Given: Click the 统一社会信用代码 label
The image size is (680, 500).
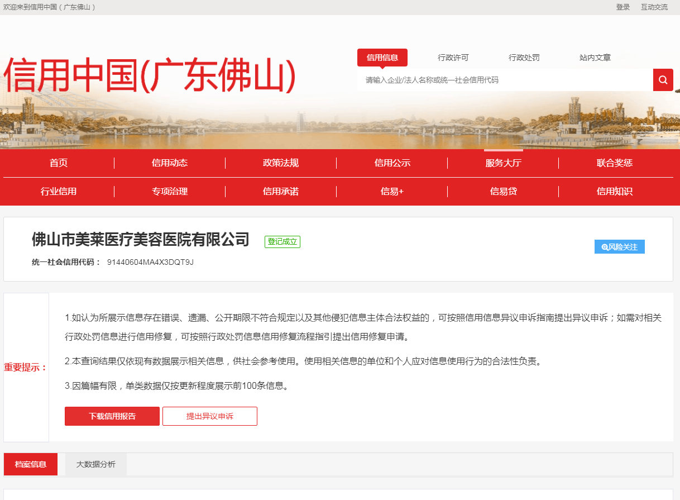Looking at the screenshot, I should pyautogui.click(x=66, y=262).
